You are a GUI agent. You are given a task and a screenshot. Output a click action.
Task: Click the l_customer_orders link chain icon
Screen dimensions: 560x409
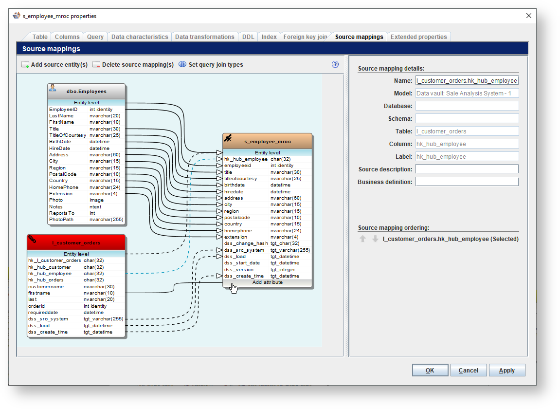[x=32, y=239]
